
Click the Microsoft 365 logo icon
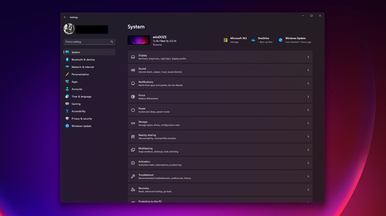[225, 40]
